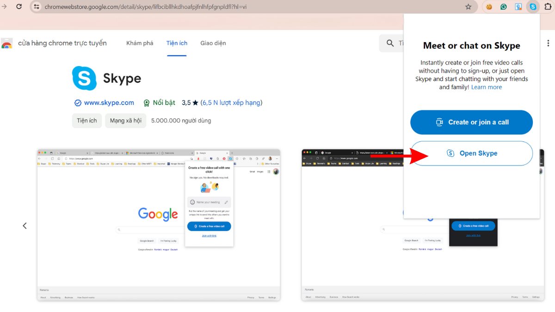Select the Tiện ích tab
This screenshot has width=555, height=312.
177,43
